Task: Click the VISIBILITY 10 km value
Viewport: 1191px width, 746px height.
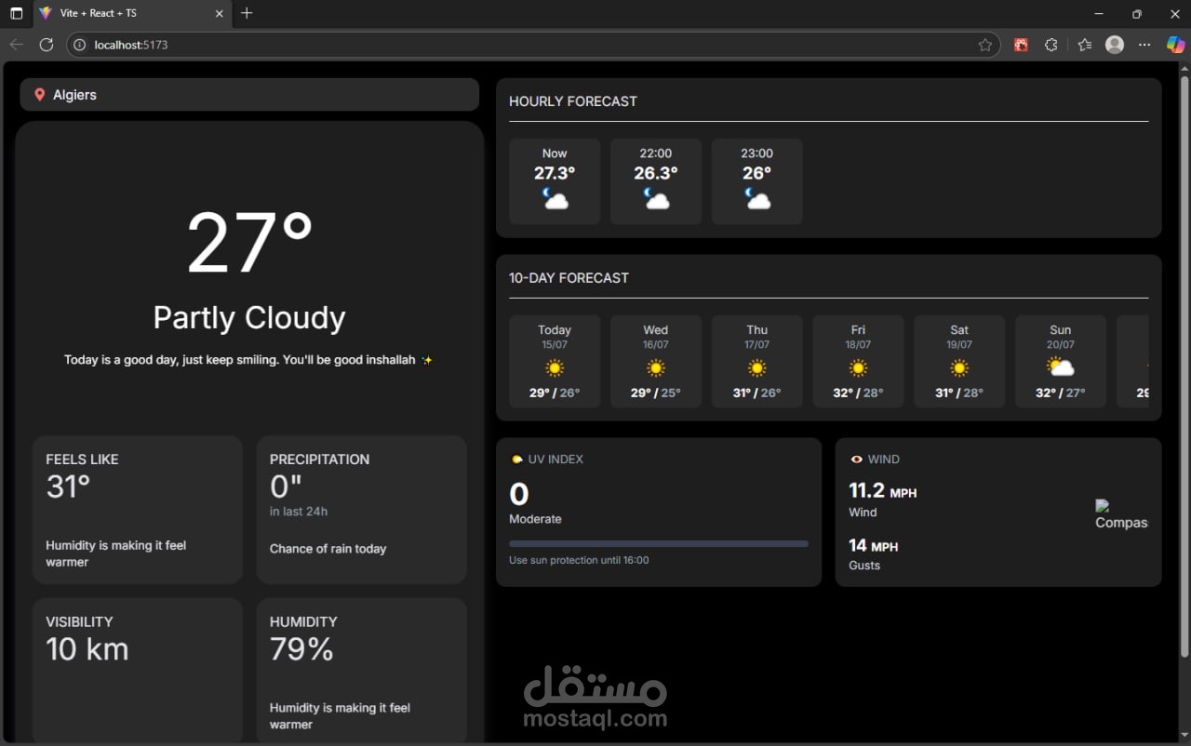Action: [87, 649]
